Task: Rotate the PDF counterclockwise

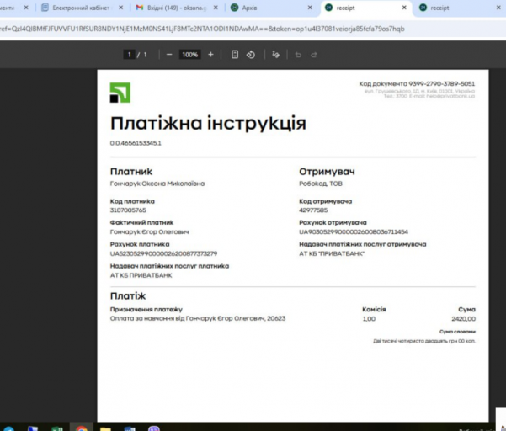Action: click(251, 55)
